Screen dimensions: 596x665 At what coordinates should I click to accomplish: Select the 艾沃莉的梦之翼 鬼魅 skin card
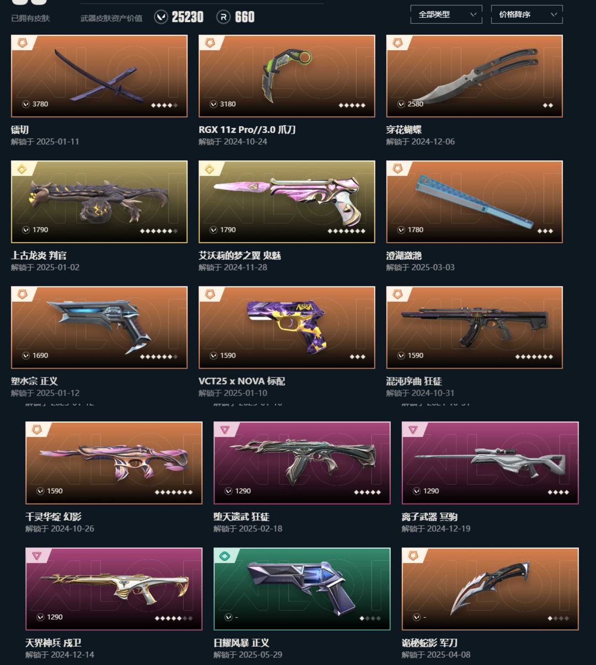[287, 202]
